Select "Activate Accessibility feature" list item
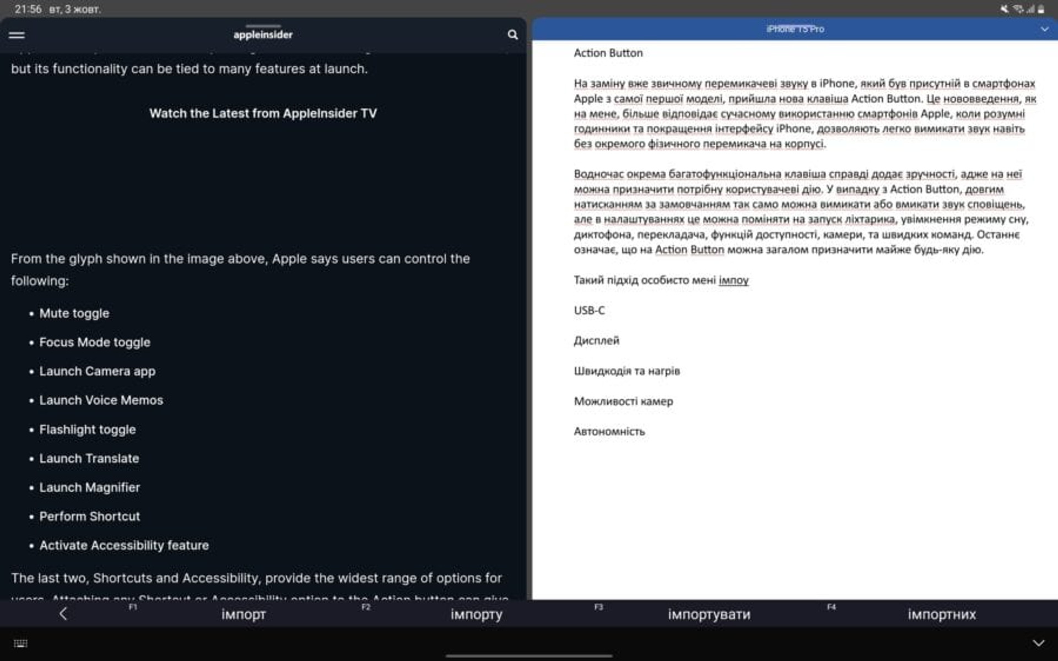The height and width of the screenshot is (661, 1058). pos(124,546)
